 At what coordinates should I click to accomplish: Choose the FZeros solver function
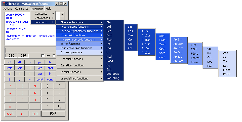pyautogui.click(x=195, y=58)
